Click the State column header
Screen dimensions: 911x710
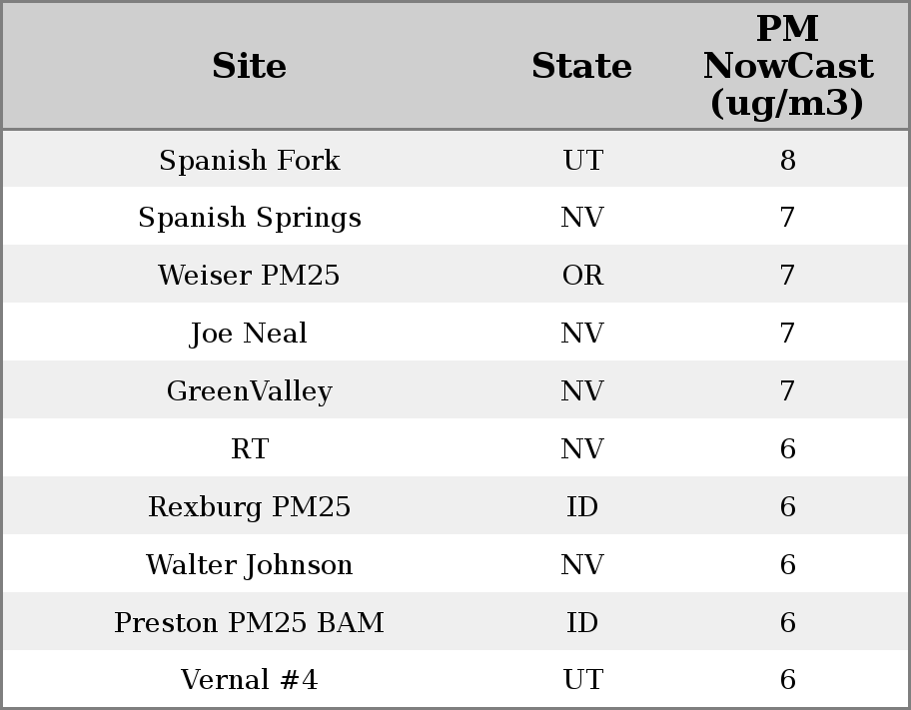click(x=581, y=66)
